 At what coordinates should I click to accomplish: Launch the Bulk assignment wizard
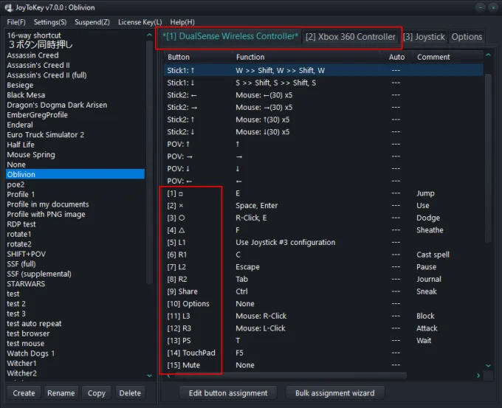[334, 393]
